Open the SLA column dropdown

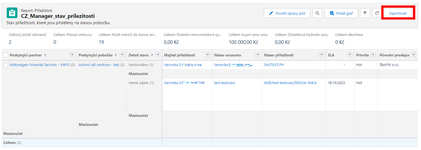tap(350, 55)
